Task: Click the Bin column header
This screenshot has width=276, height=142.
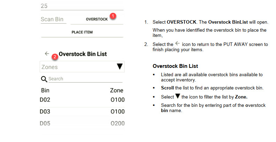Action: tap(45, 90)
